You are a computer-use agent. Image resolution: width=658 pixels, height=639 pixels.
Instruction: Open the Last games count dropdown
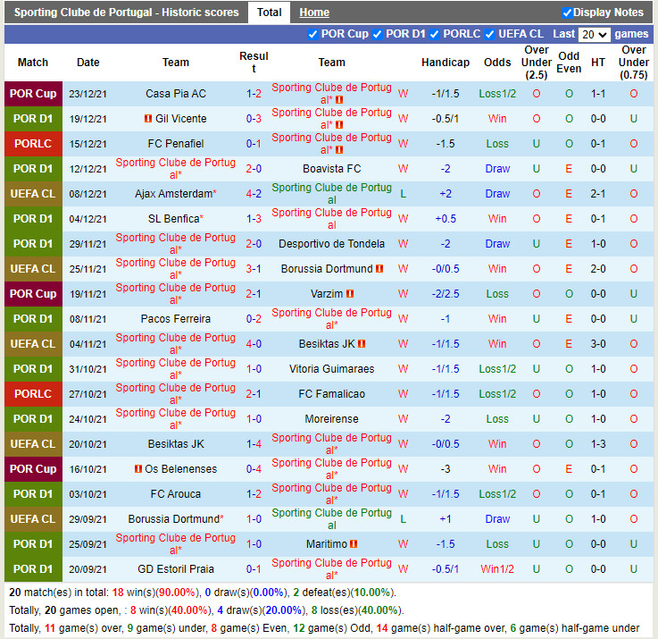[594, 34]
